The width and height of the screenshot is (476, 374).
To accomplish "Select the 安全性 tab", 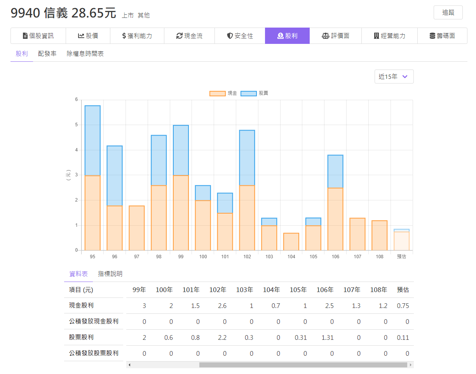I will pyautogui.click(x=240, y=36).
